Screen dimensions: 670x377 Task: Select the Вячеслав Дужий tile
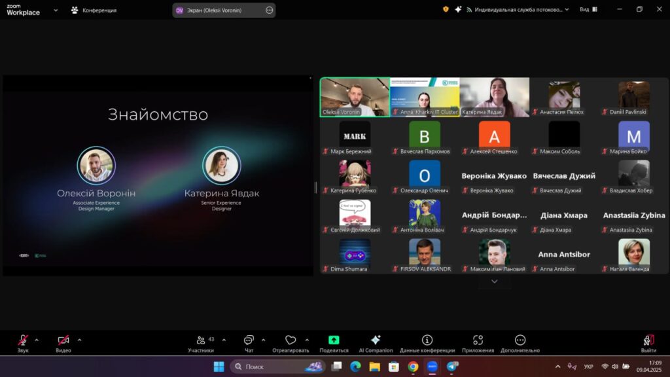[564, 177]
